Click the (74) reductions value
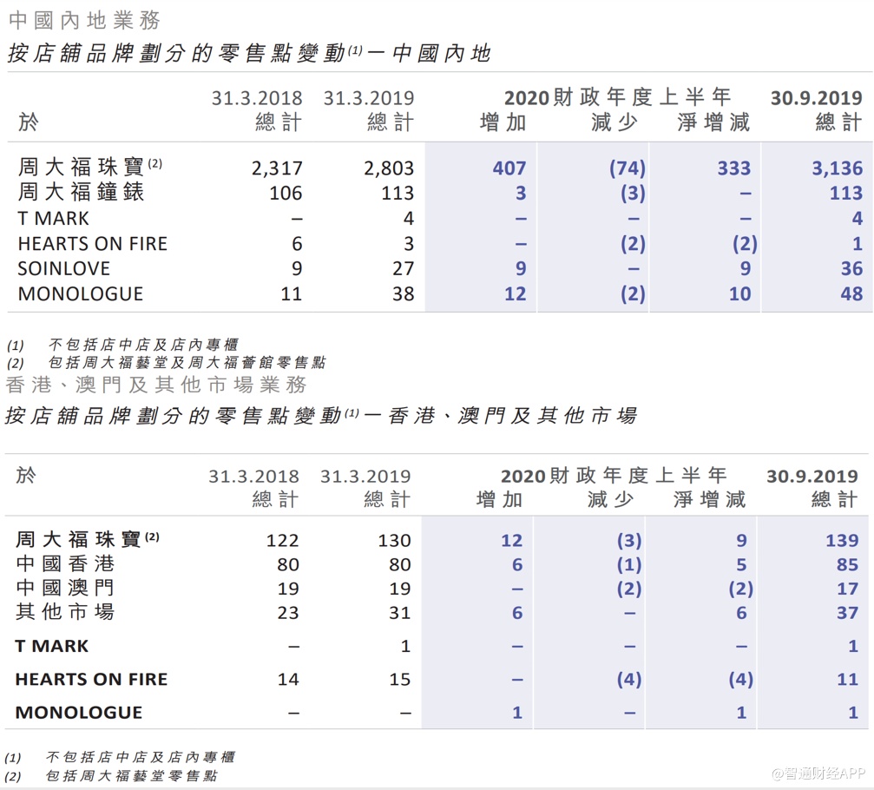 tap(627, 168)
